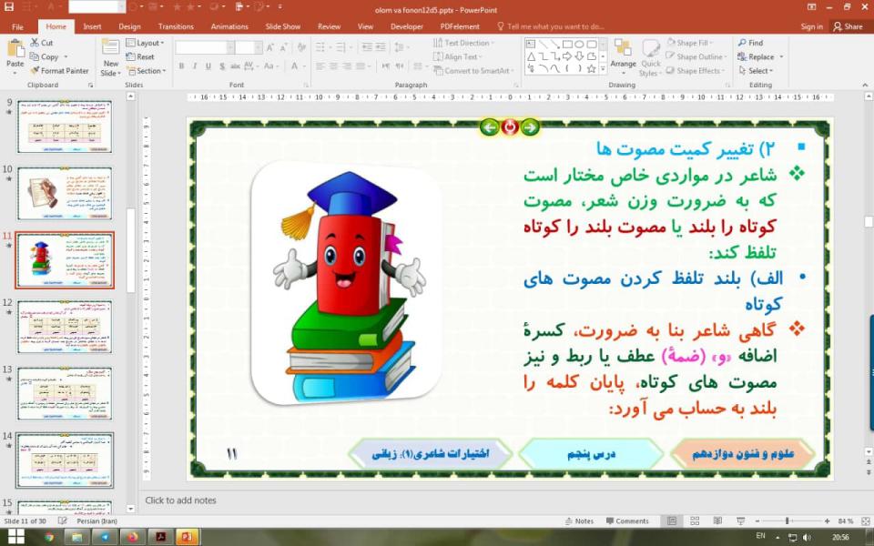
Task: Click the Find magnifier icon
Action: coord(742,43)
